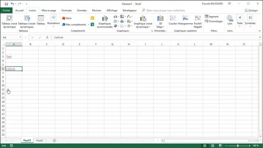The width and height of the screenshot is (263, 148).
Task: Select row 12 header
Action: 3,93
